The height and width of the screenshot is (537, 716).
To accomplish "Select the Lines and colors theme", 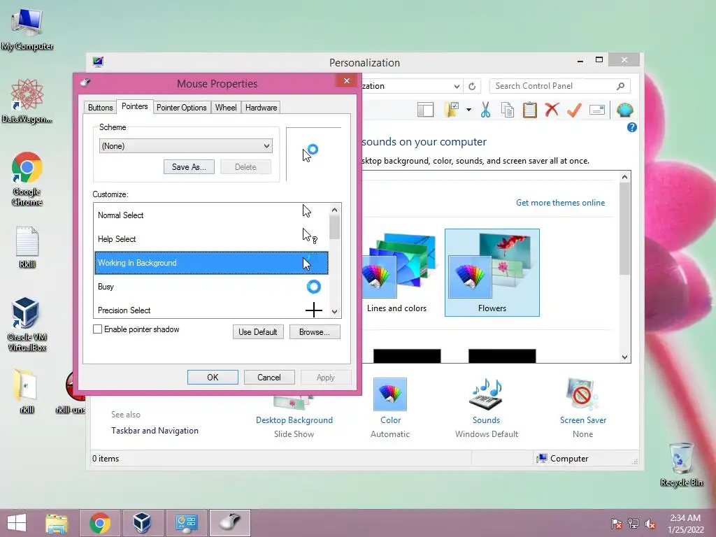I will pos(397,273).
